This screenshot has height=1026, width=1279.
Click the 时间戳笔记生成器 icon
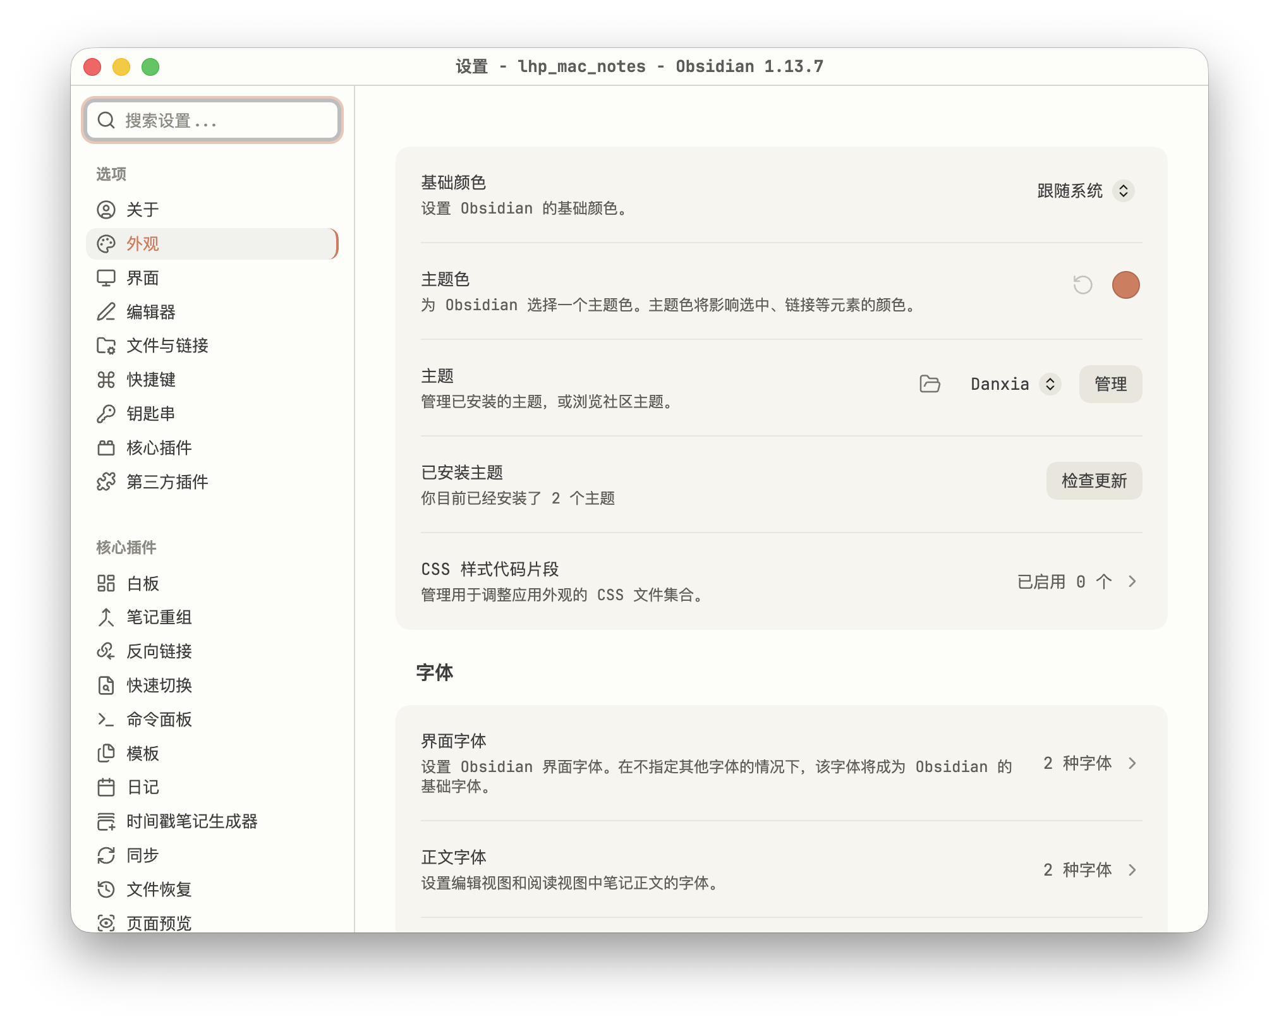106,821
